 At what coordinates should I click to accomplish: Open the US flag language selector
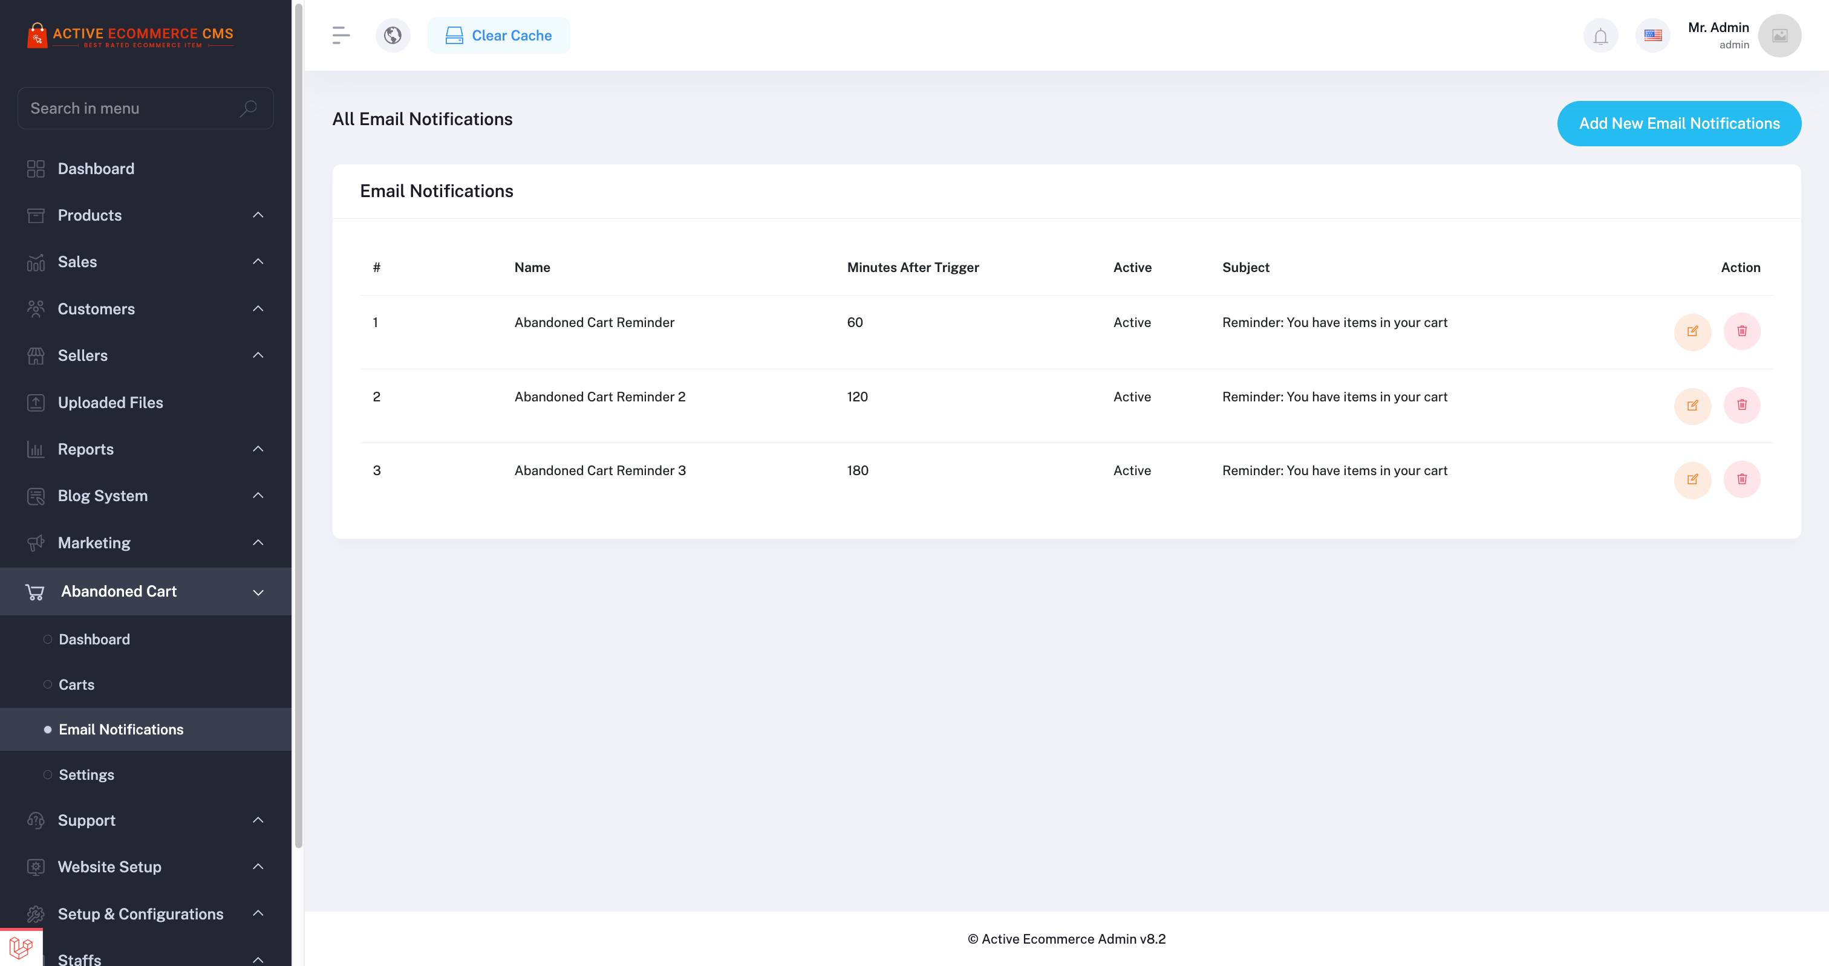point(1652,36)
